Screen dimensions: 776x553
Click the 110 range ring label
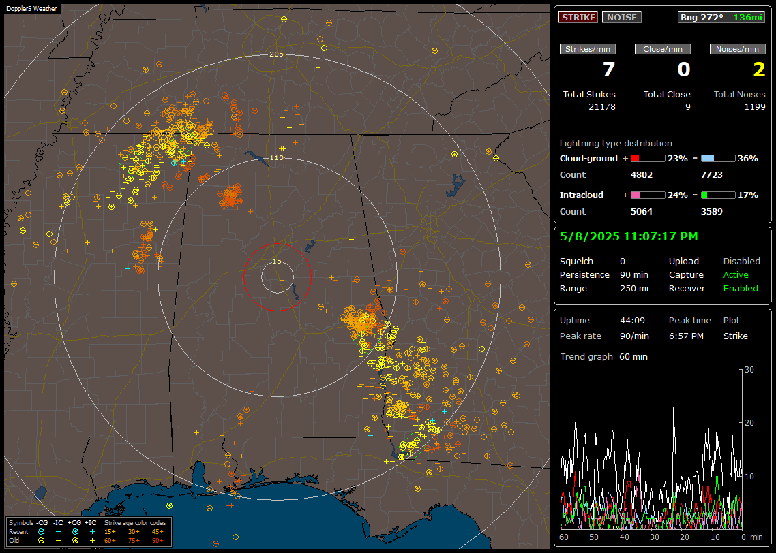tap(276, 157)
